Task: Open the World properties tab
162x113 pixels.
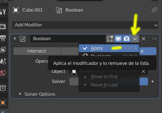Action: 3,73
